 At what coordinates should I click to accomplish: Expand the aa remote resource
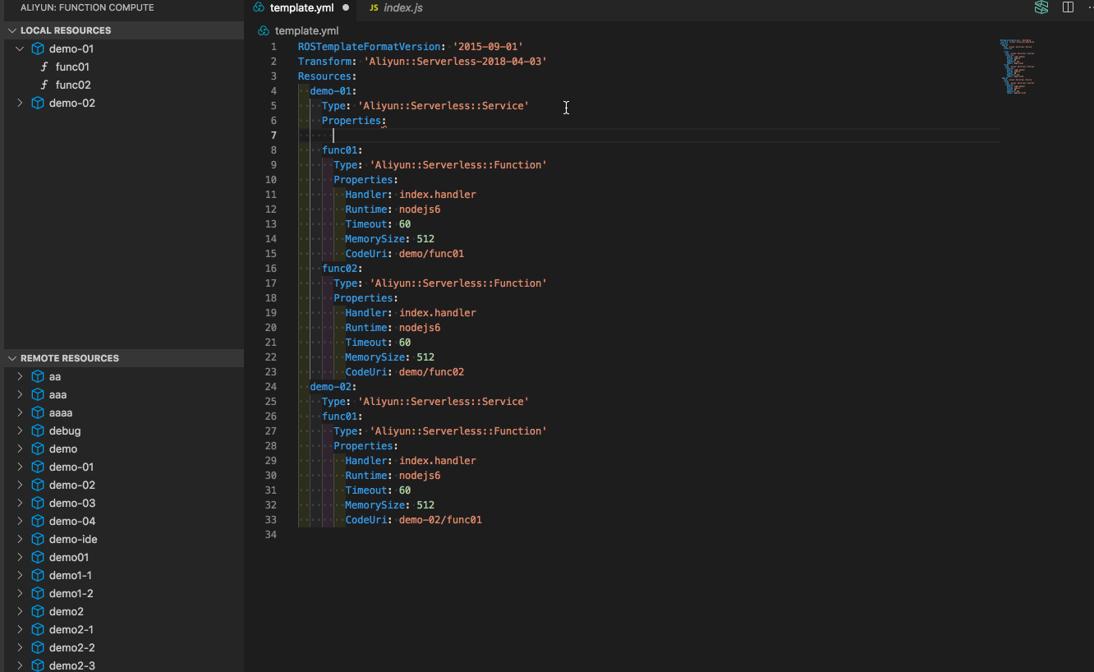click(19, 376)
